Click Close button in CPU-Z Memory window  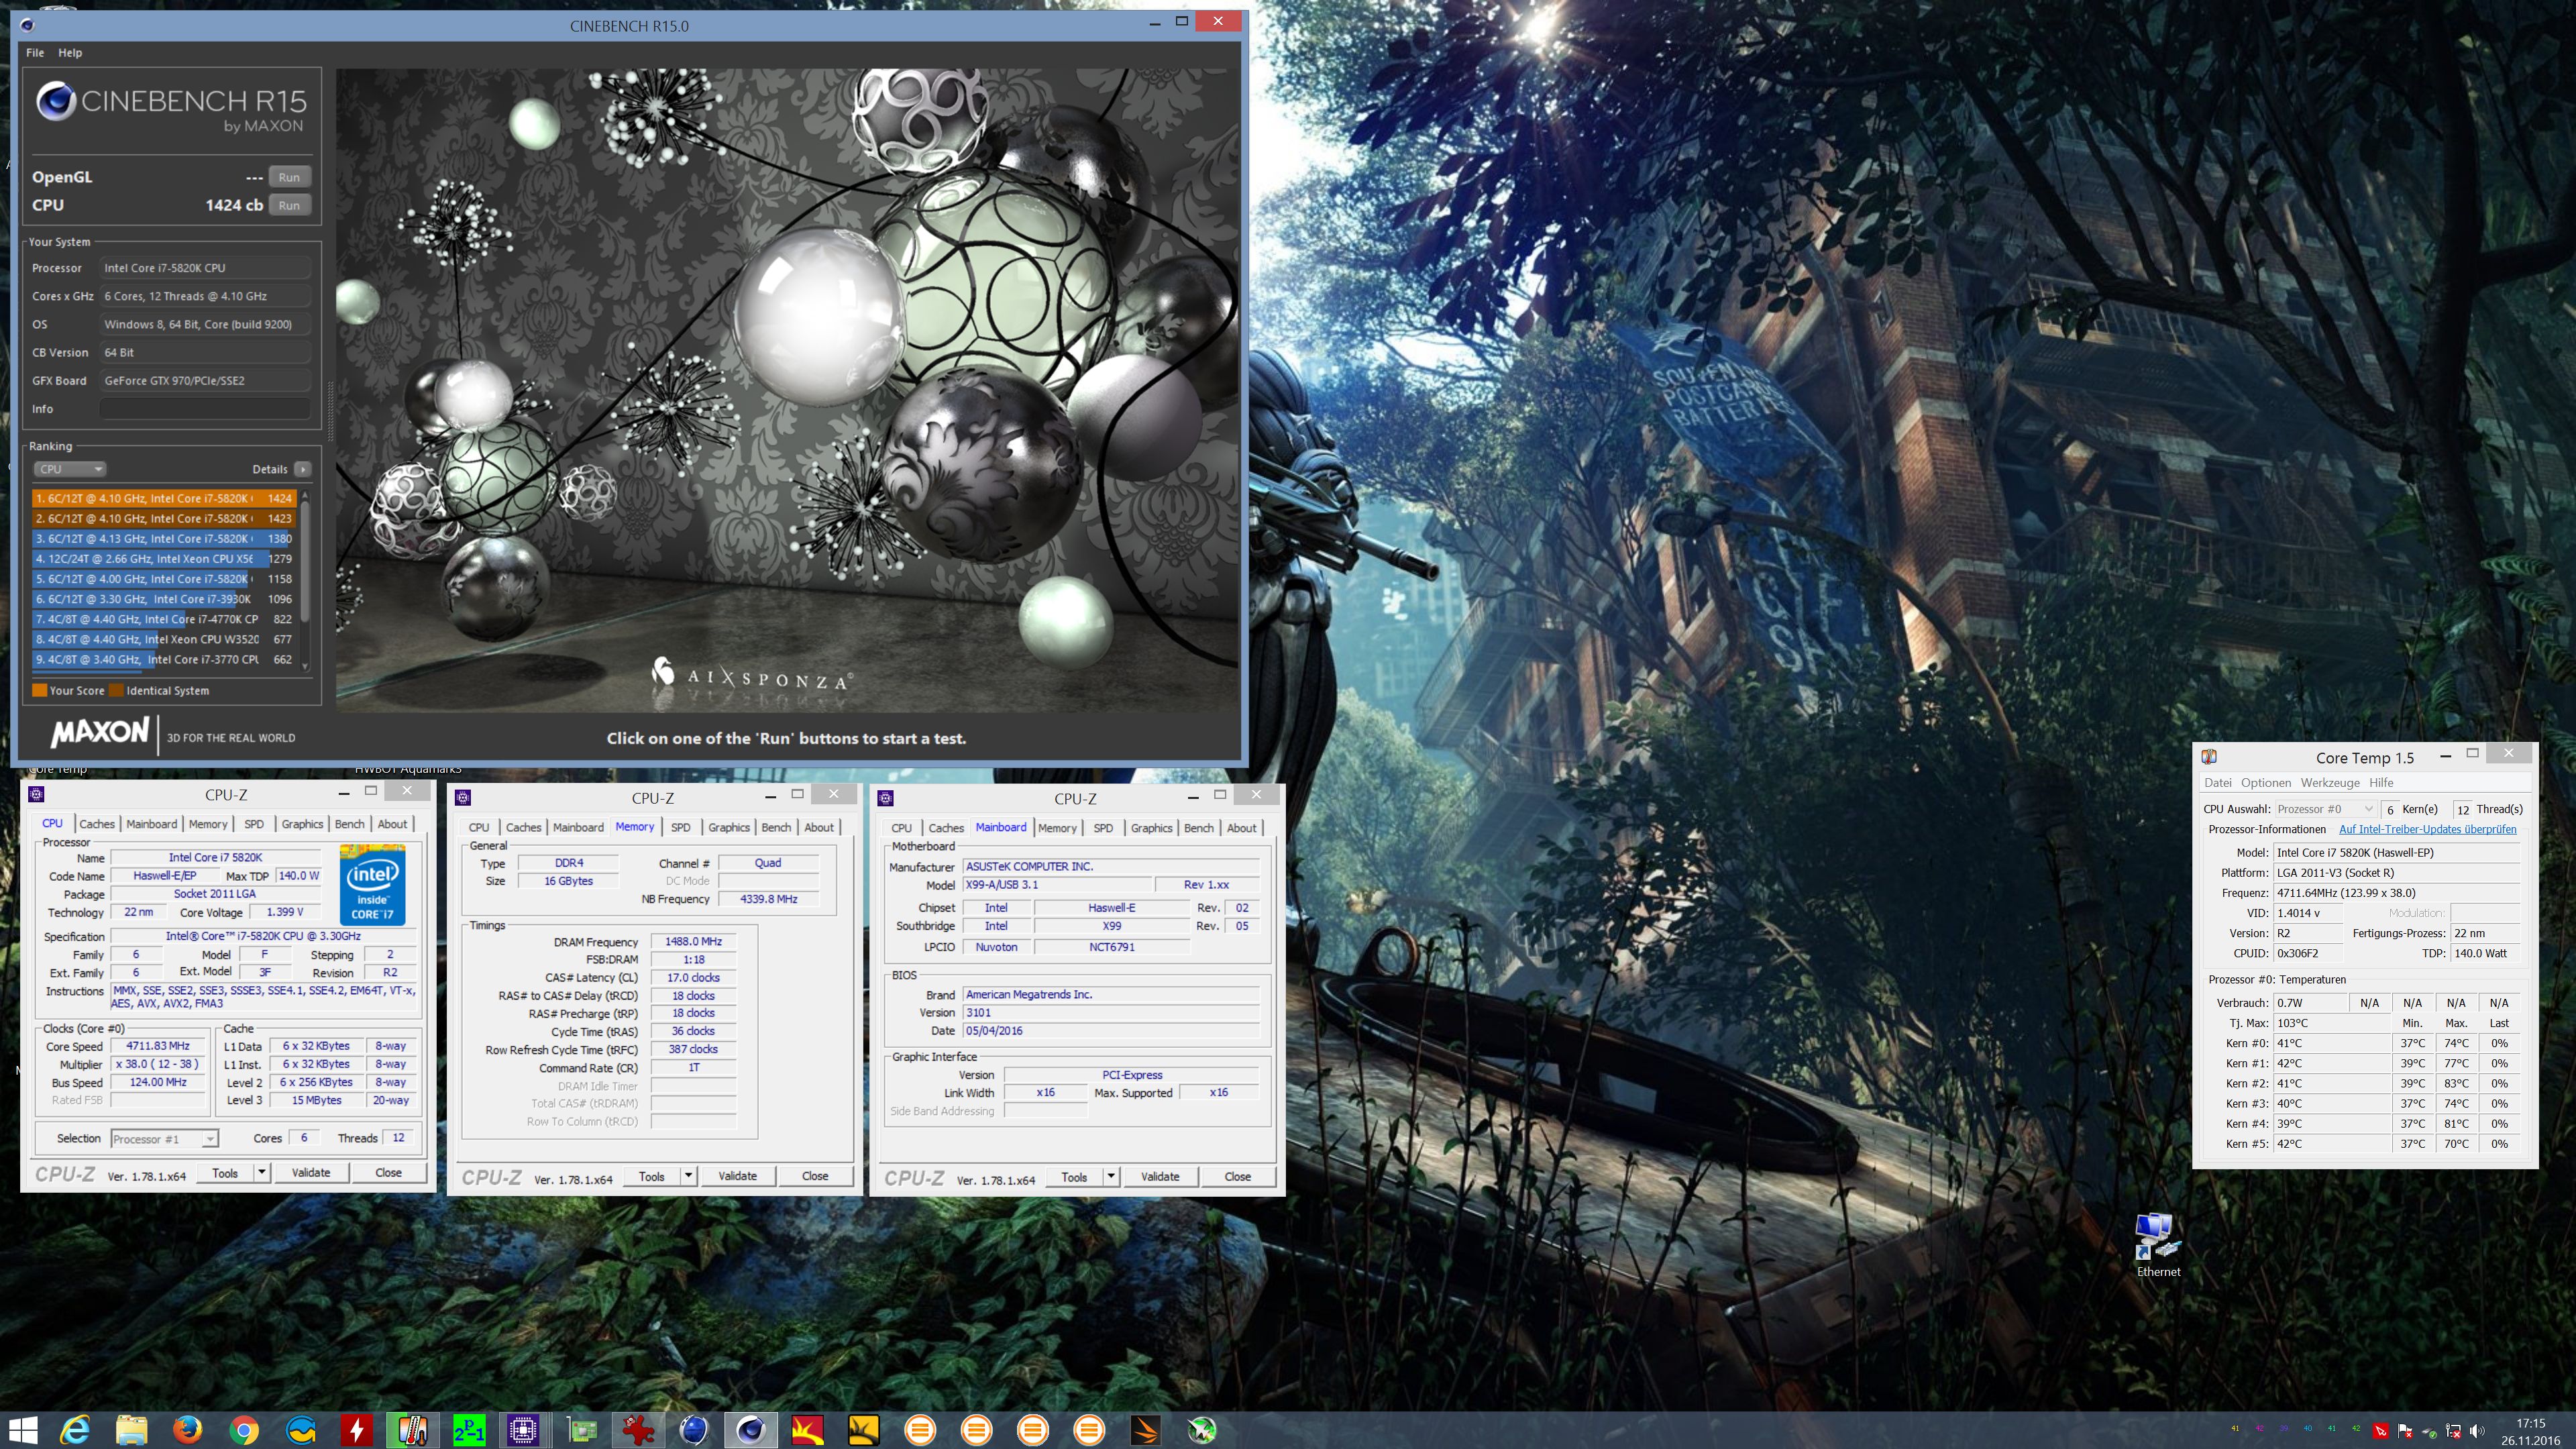[x=815, y=1176]
